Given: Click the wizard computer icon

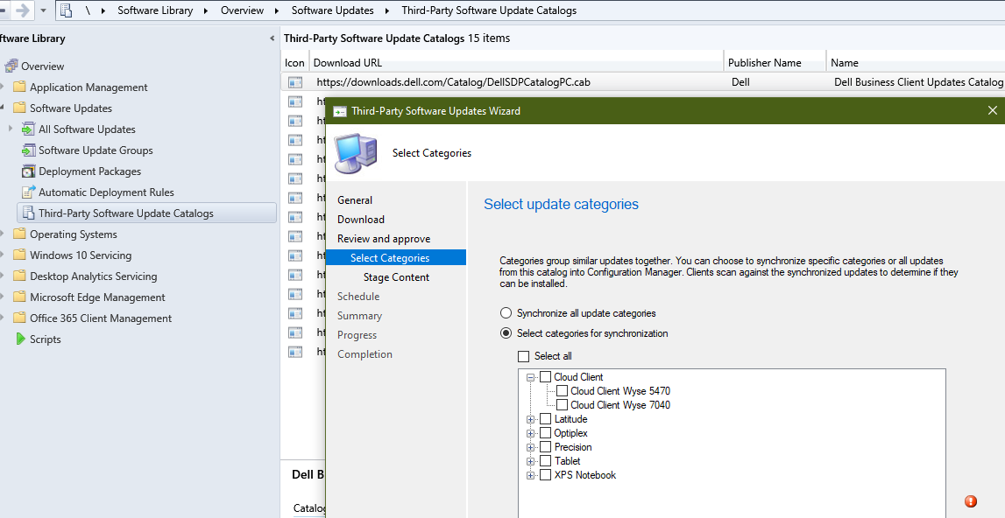Looking at the screenshot, I should pos(357,154).
